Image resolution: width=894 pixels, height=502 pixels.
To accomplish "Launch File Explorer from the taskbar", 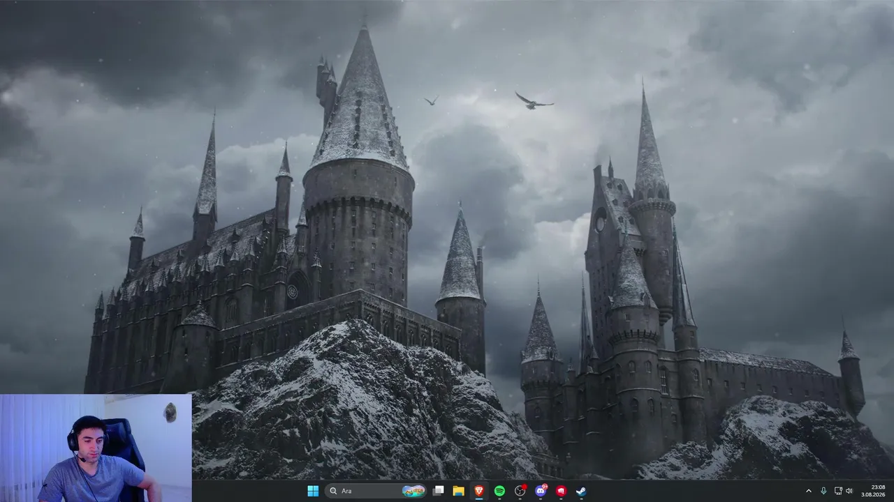I will pos(459,491).
